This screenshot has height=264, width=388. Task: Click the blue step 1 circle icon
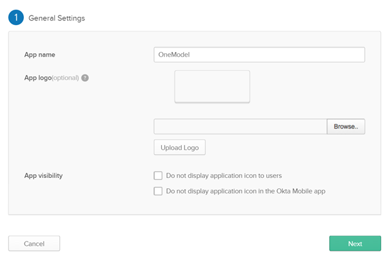16,17
